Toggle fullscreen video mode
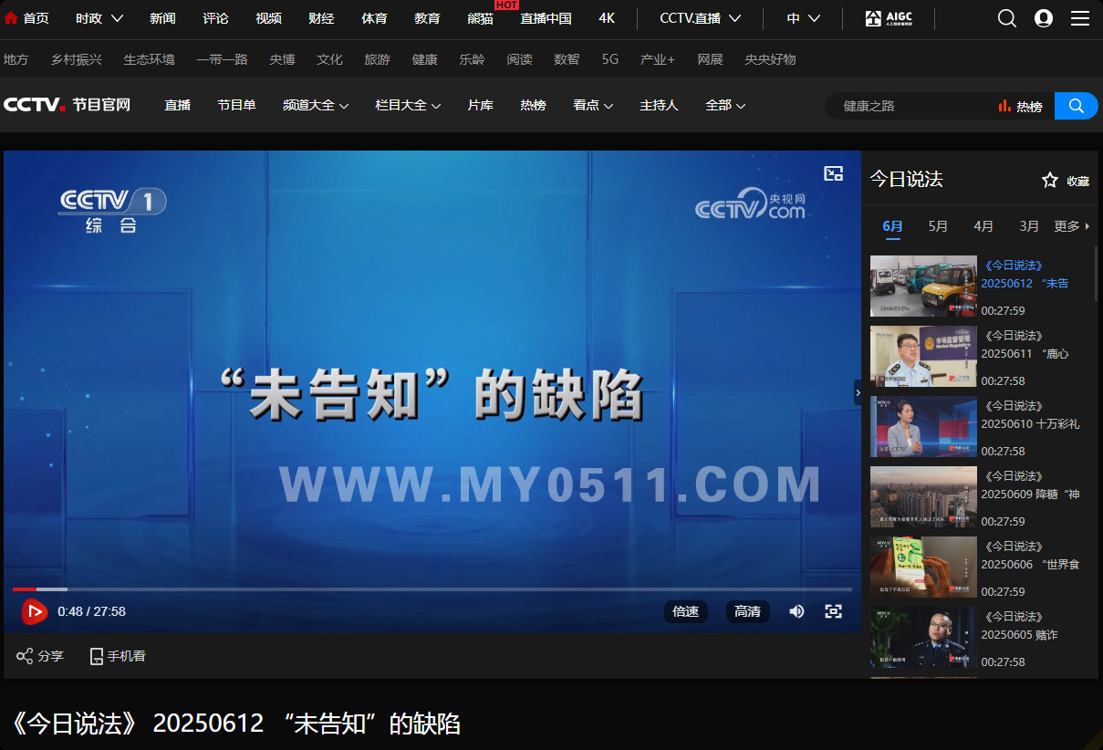Image resolution: width=1103 pixels, height=750 pixels. click(833, 611)
